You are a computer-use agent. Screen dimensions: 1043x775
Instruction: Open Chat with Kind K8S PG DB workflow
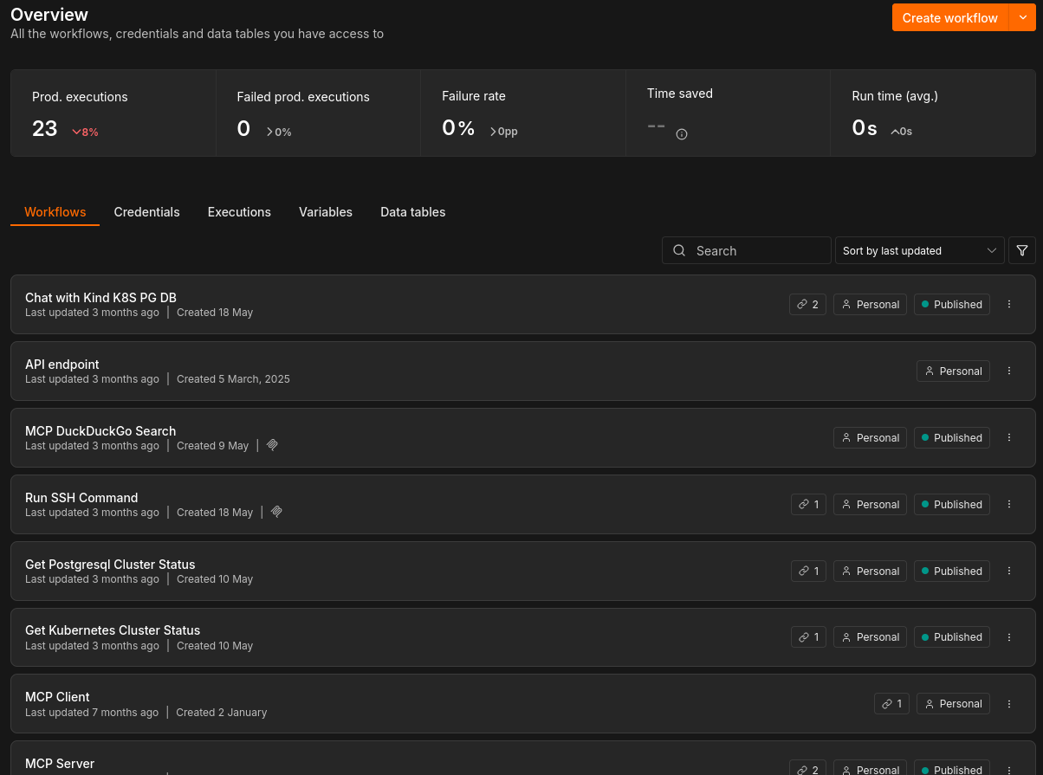(x=523, y=304)
